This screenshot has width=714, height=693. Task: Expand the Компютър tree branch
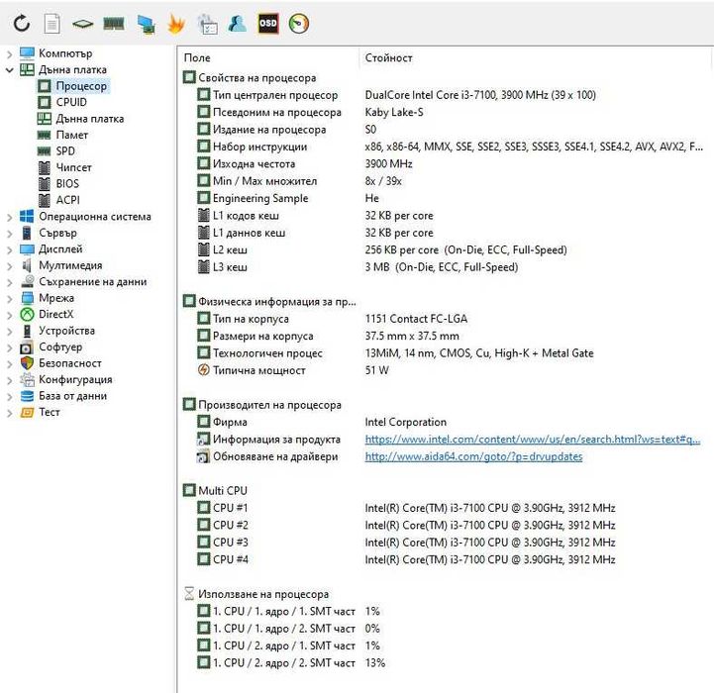pyautogui.click(x=9, y=54)
